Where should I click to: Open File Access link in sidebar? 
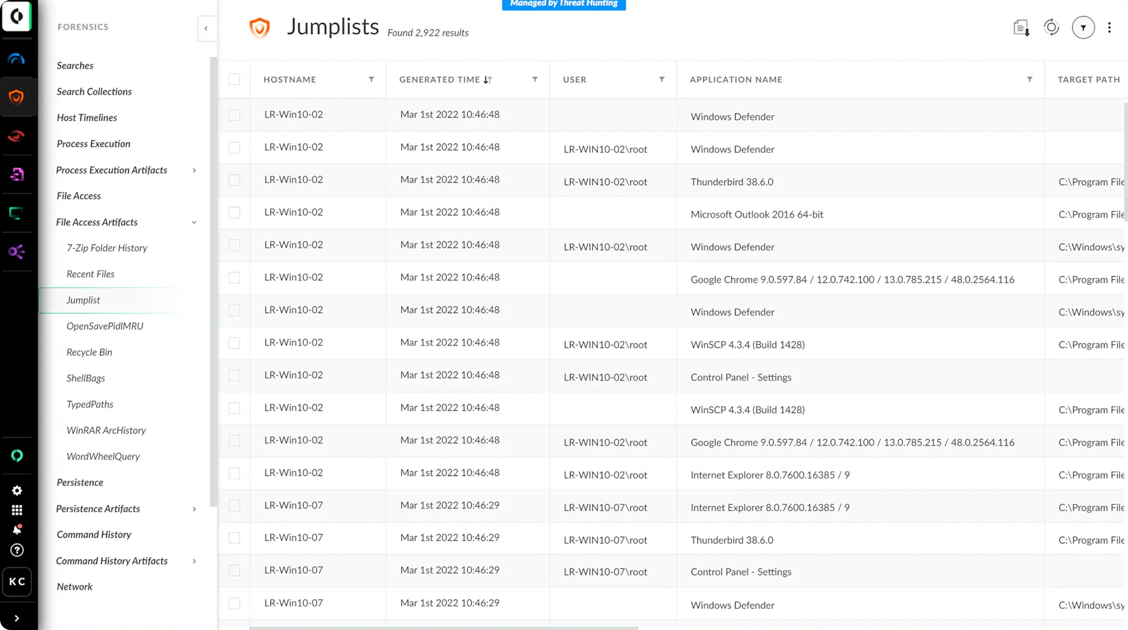point(79,196)
